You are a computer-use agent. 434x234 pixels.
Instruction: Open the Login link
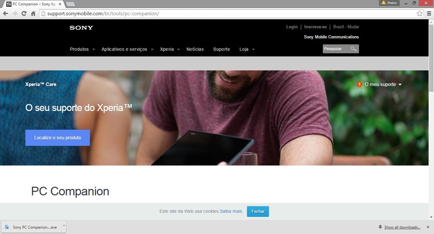tap(292, 27)
